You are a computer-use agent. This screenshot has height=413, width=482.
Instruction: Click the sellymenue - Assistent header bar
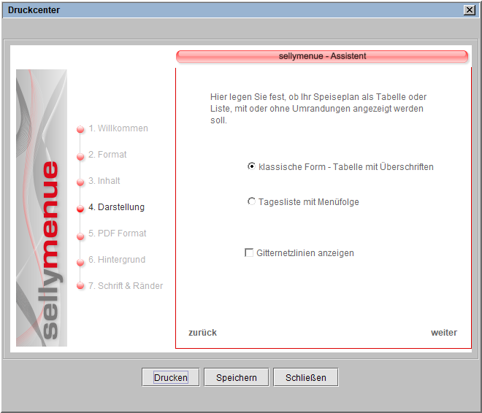click(x=322, y=56)
